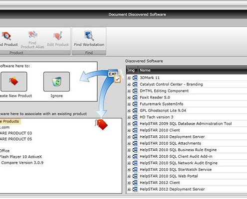Select Office in existing products list

4,151
